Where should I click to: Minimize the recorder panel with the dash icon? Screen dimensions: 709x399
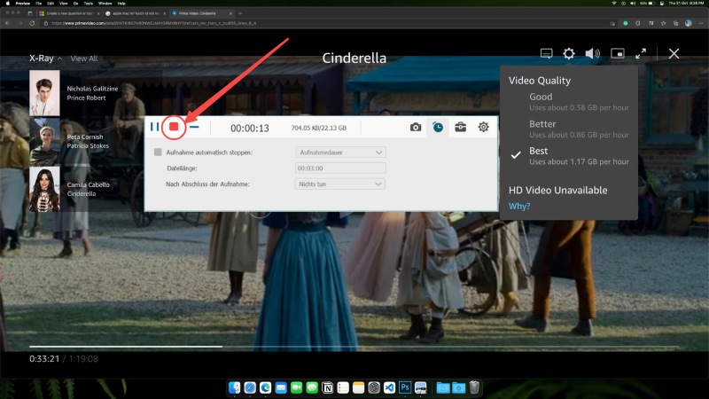194,127
